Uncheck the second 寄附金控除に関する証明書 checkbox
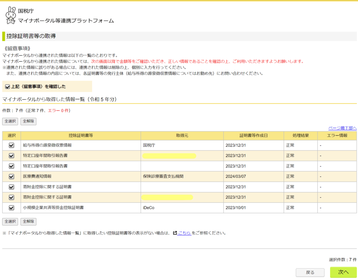 tap(12, 197)
